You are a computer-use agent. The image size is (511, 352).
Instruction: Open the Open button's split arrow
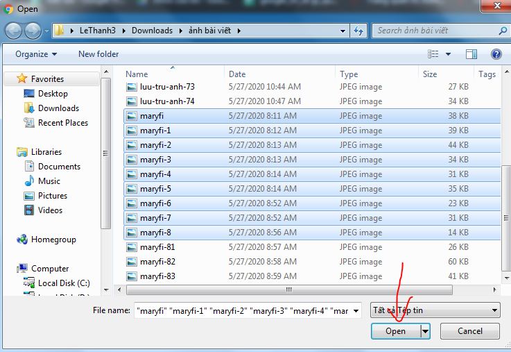pyautogui.click(x=425, y=331)
